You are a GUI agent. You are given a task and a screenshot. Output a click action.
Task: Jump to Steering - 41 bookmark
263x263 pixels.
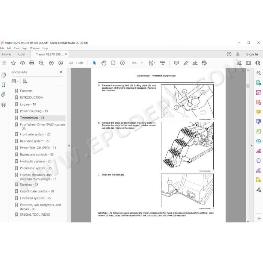click(29, 184)
